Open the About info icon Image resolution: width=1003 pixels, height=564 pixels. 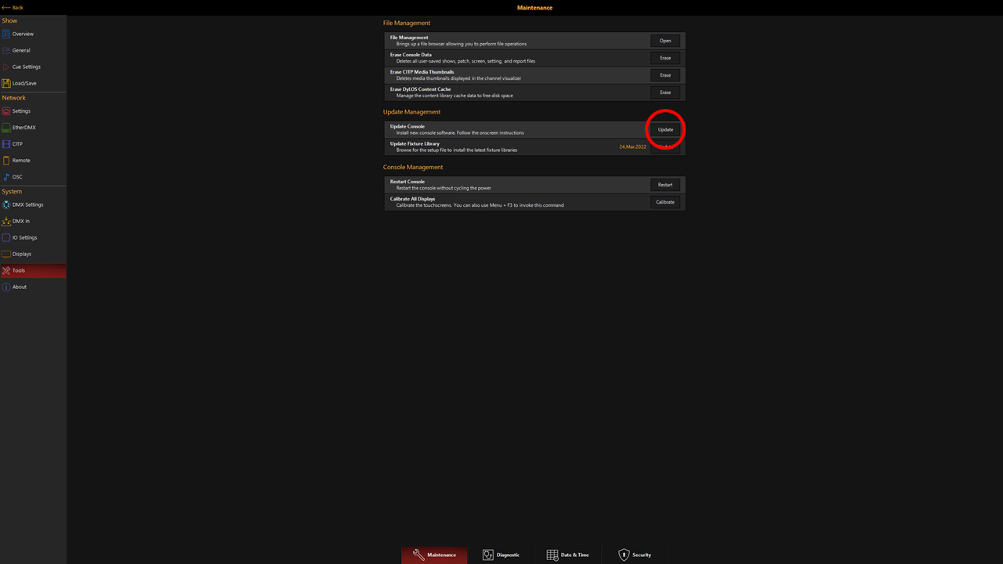[6, 287]
